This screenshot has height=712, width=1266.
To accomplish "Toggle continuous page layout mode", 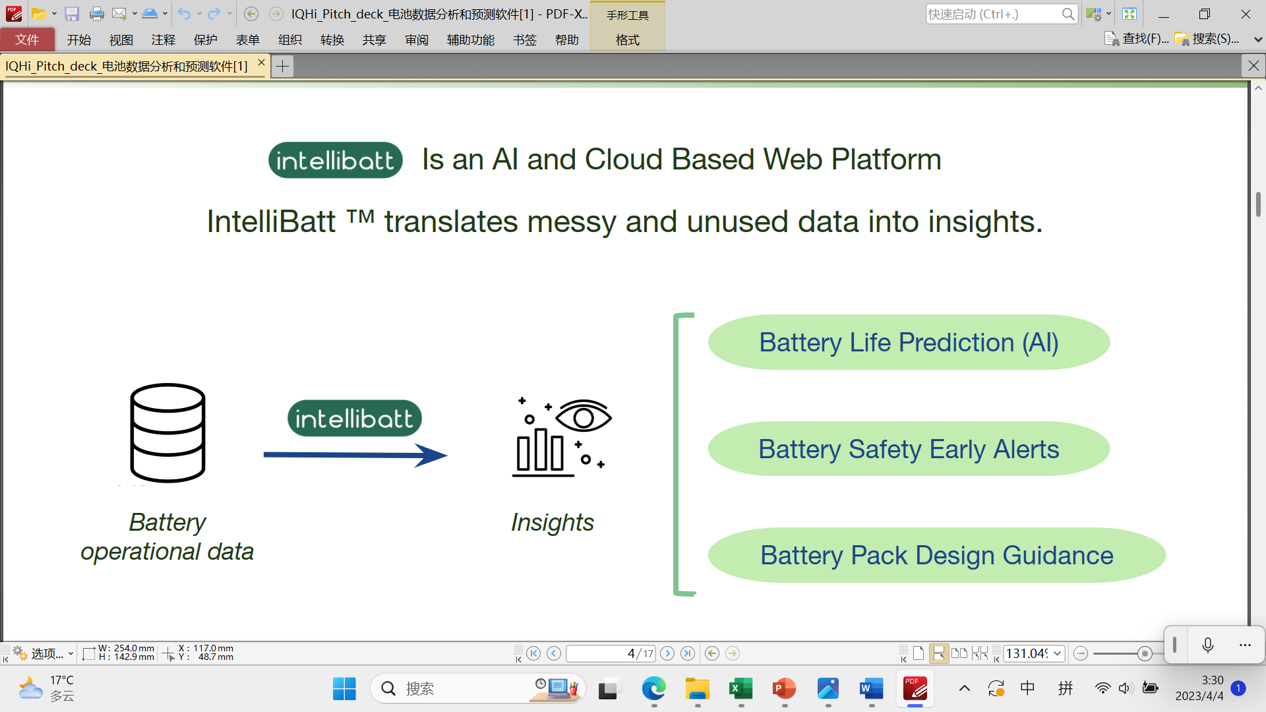I will (938, 653).
